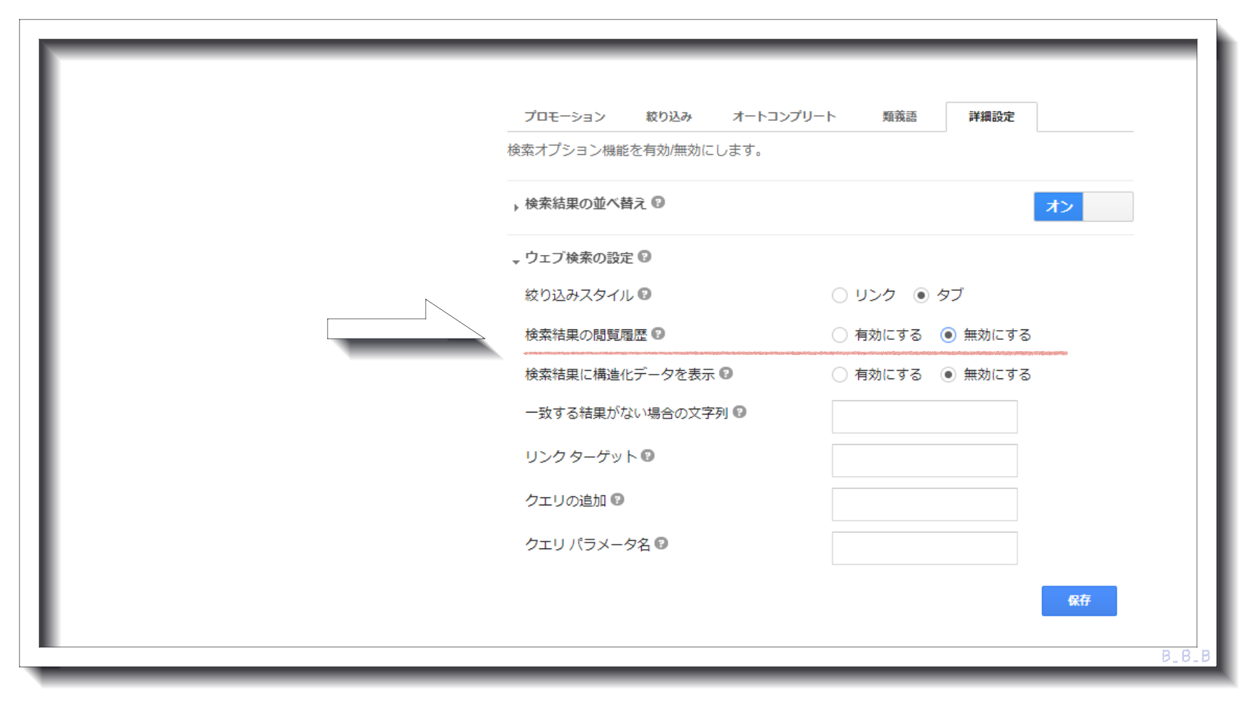
Task: Focus the クエリ パラメータ名 text field
Action: pyautogui.click(x=924, y=548)
